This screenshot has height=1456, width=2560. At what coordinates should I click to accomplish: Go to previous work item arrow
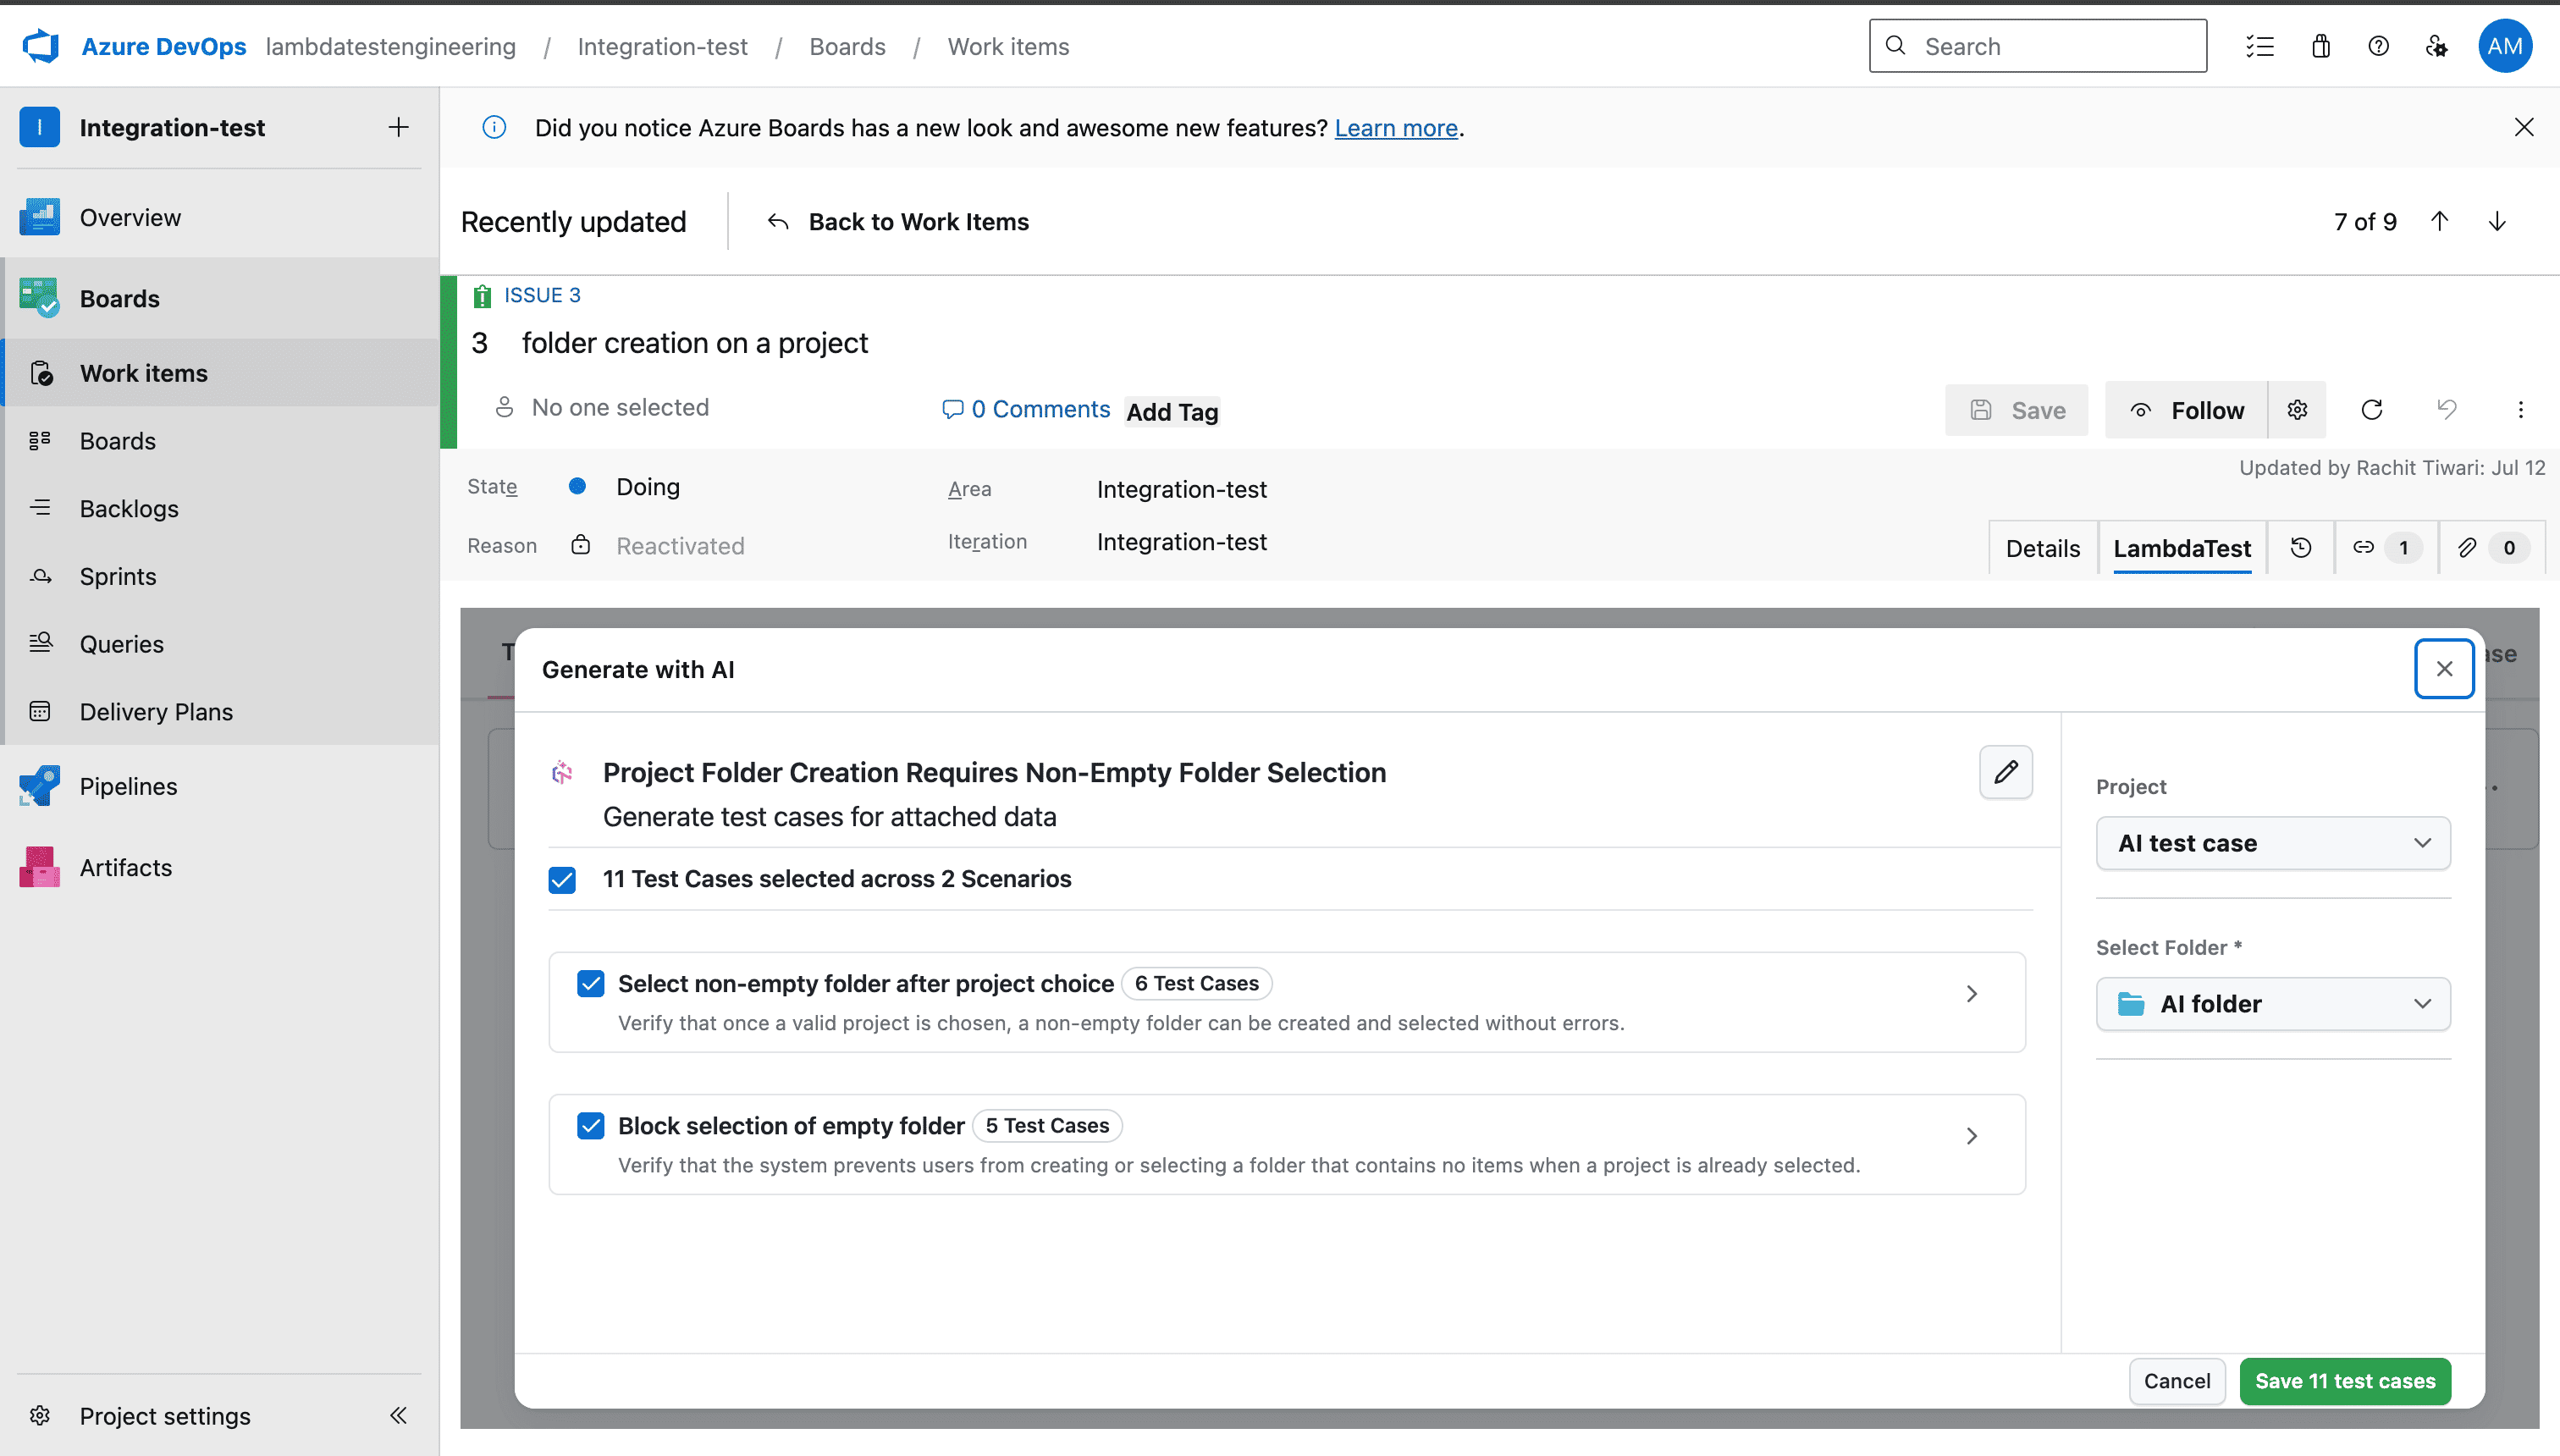(2440, 221)
